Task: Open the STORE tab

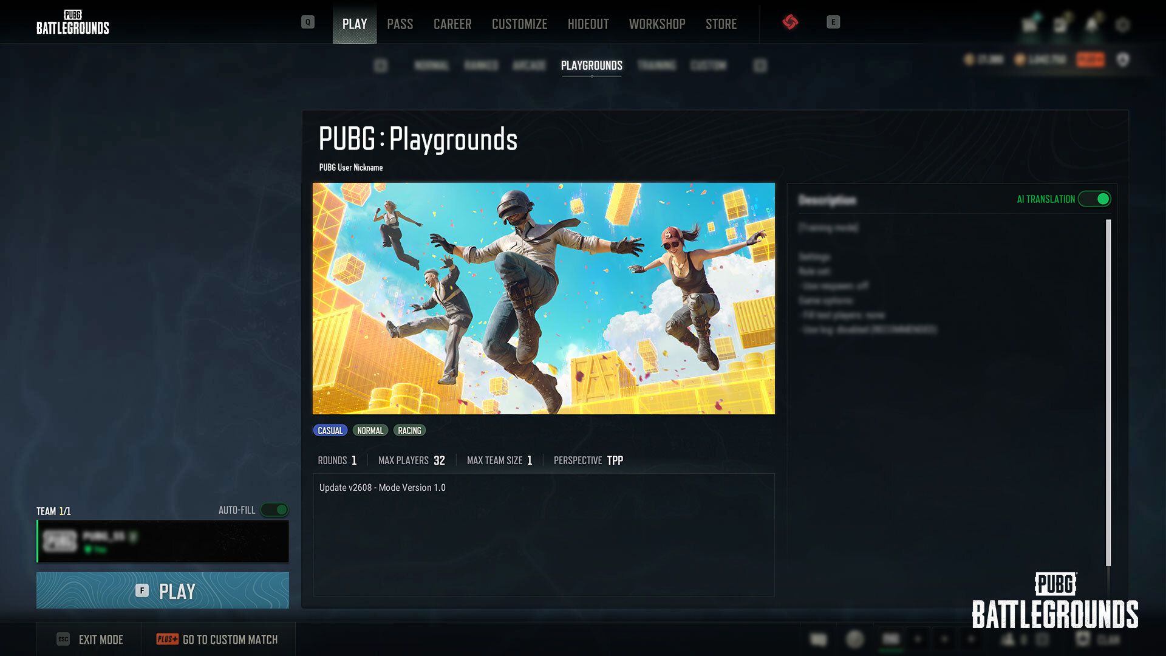Action: tap(721, 24)
